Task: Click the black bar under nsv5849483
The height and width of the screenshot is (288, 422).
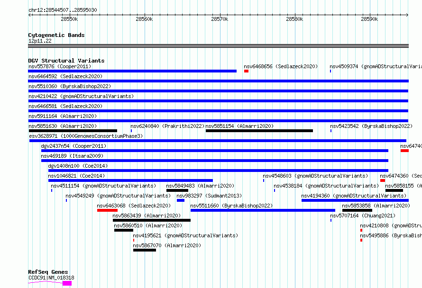Action: tap(177, 190)
